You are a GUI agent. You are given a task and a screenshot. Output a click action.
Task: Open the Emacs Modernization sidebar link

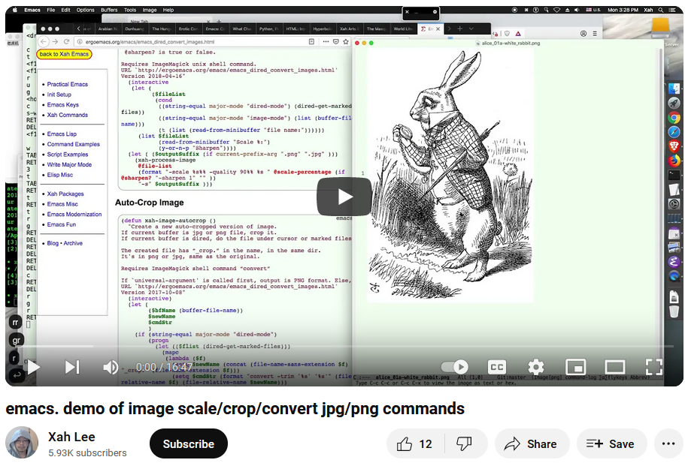pos(74,214)
